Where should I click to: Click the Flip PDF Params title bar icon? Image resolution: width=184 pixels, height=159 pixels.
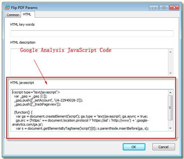[7, 7]
